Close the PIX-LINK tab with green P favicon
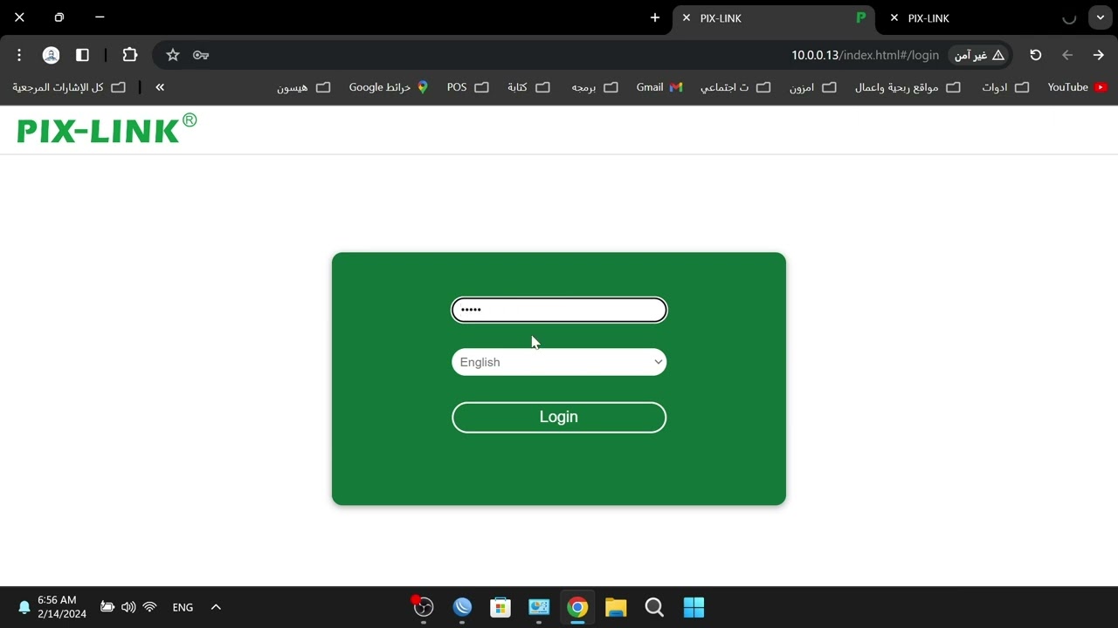 click(x=687, y=17)
